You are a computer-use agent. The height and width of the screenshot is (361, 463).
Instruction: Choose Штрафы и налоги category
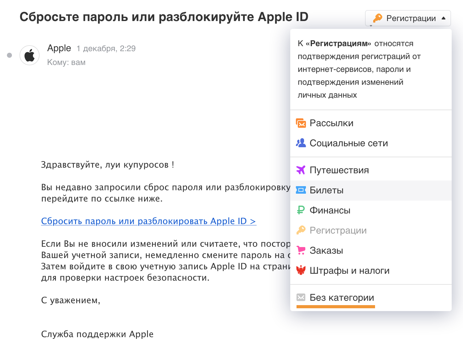(x=371, y=271)
